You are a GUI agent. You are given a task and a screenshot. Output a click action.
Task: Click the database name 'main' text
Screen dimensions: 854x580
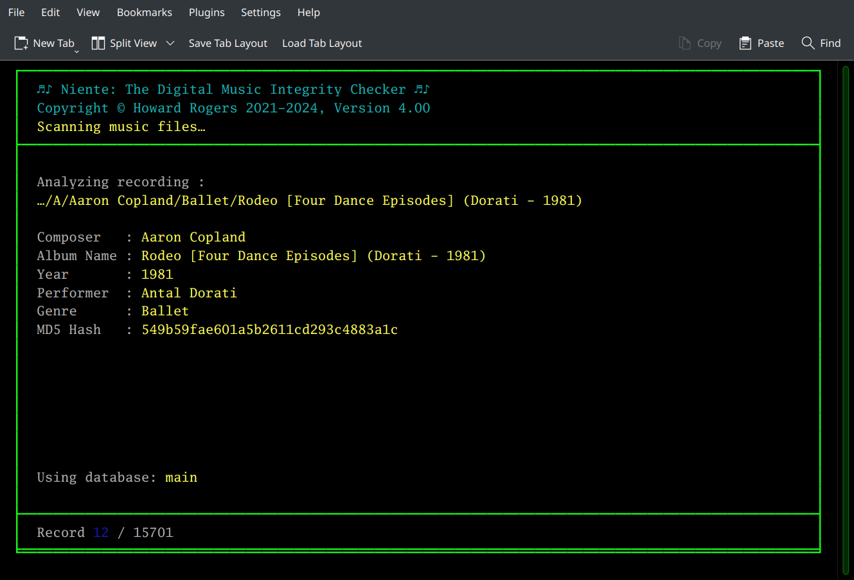181,477
